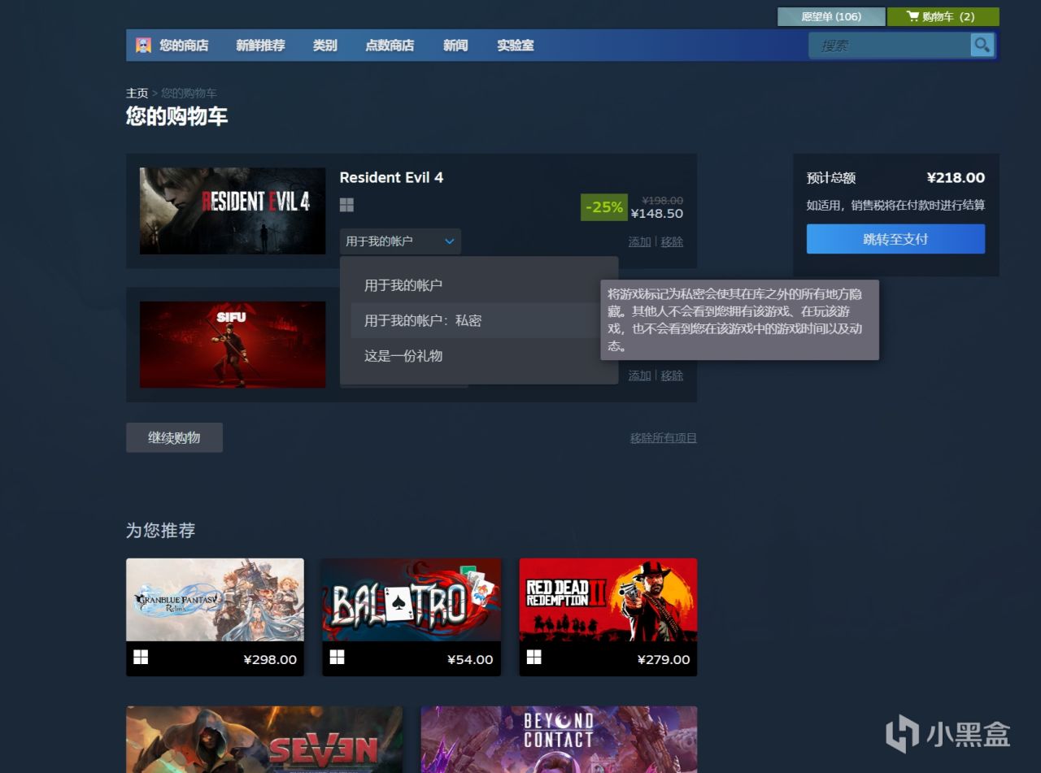Click 移除所有项目 link
1041x773 pixels.
click(x=664, y=438)
